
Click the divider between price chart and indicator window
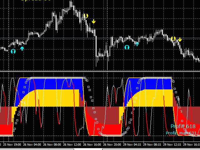(x=100, y=72)
